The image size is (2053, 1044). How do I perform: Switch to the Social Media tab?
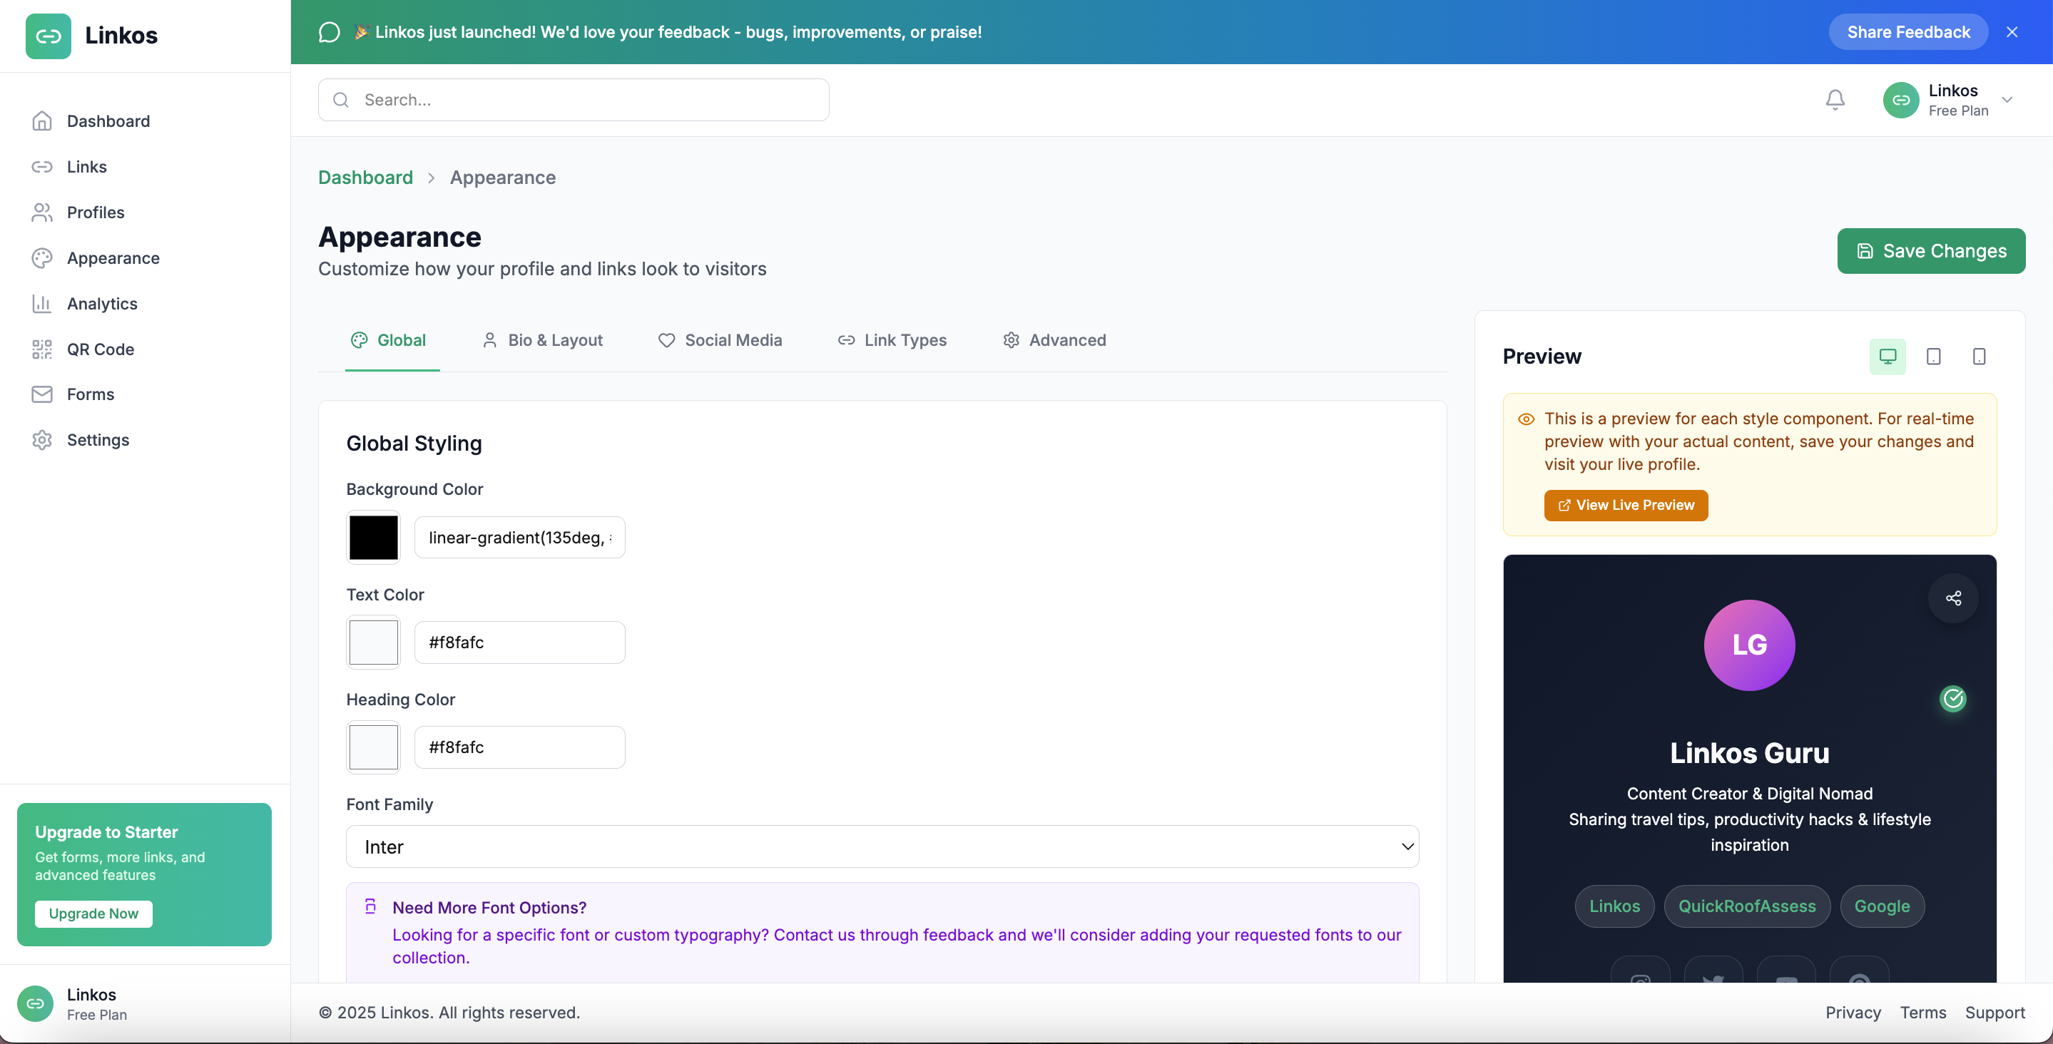point(720,340)
